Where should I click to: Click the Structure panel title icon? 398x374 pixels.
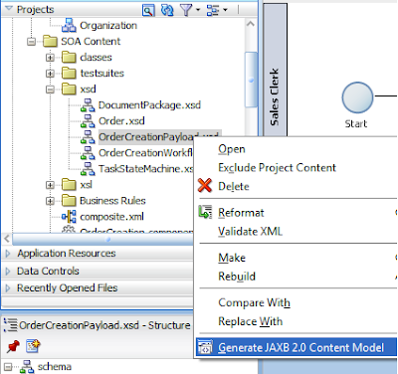pyautogui.click(x=11, y=325)
